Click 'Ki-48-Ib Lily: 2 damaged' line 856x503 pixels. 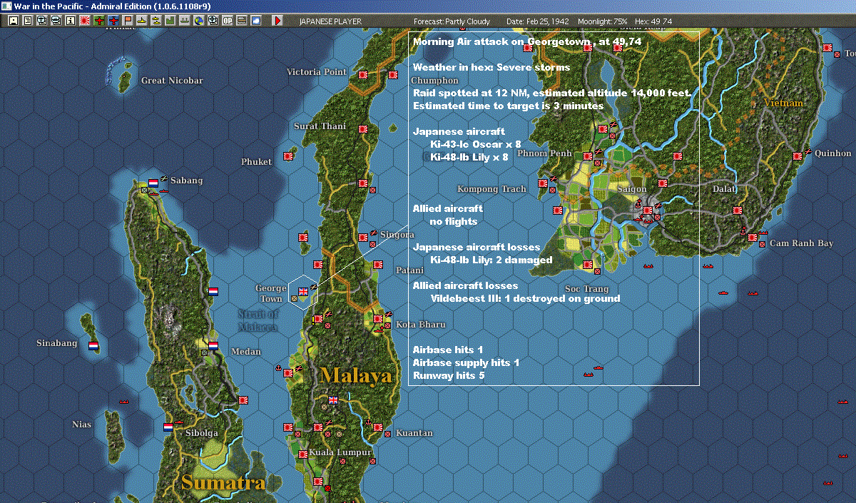pyautogui.click(x=491, y=260)
